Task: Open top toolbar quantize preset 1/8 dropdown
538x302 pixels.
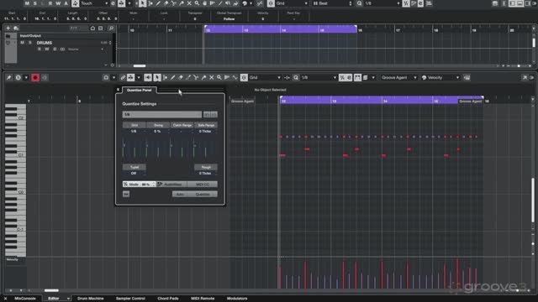Action: tap(382, 3)
